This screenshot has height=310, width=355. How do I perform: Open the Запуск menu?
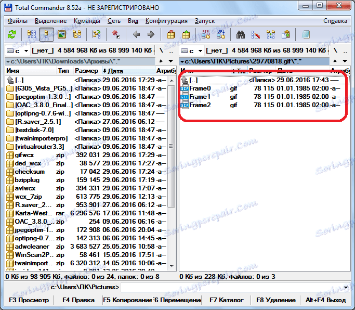tap(205, 21)
